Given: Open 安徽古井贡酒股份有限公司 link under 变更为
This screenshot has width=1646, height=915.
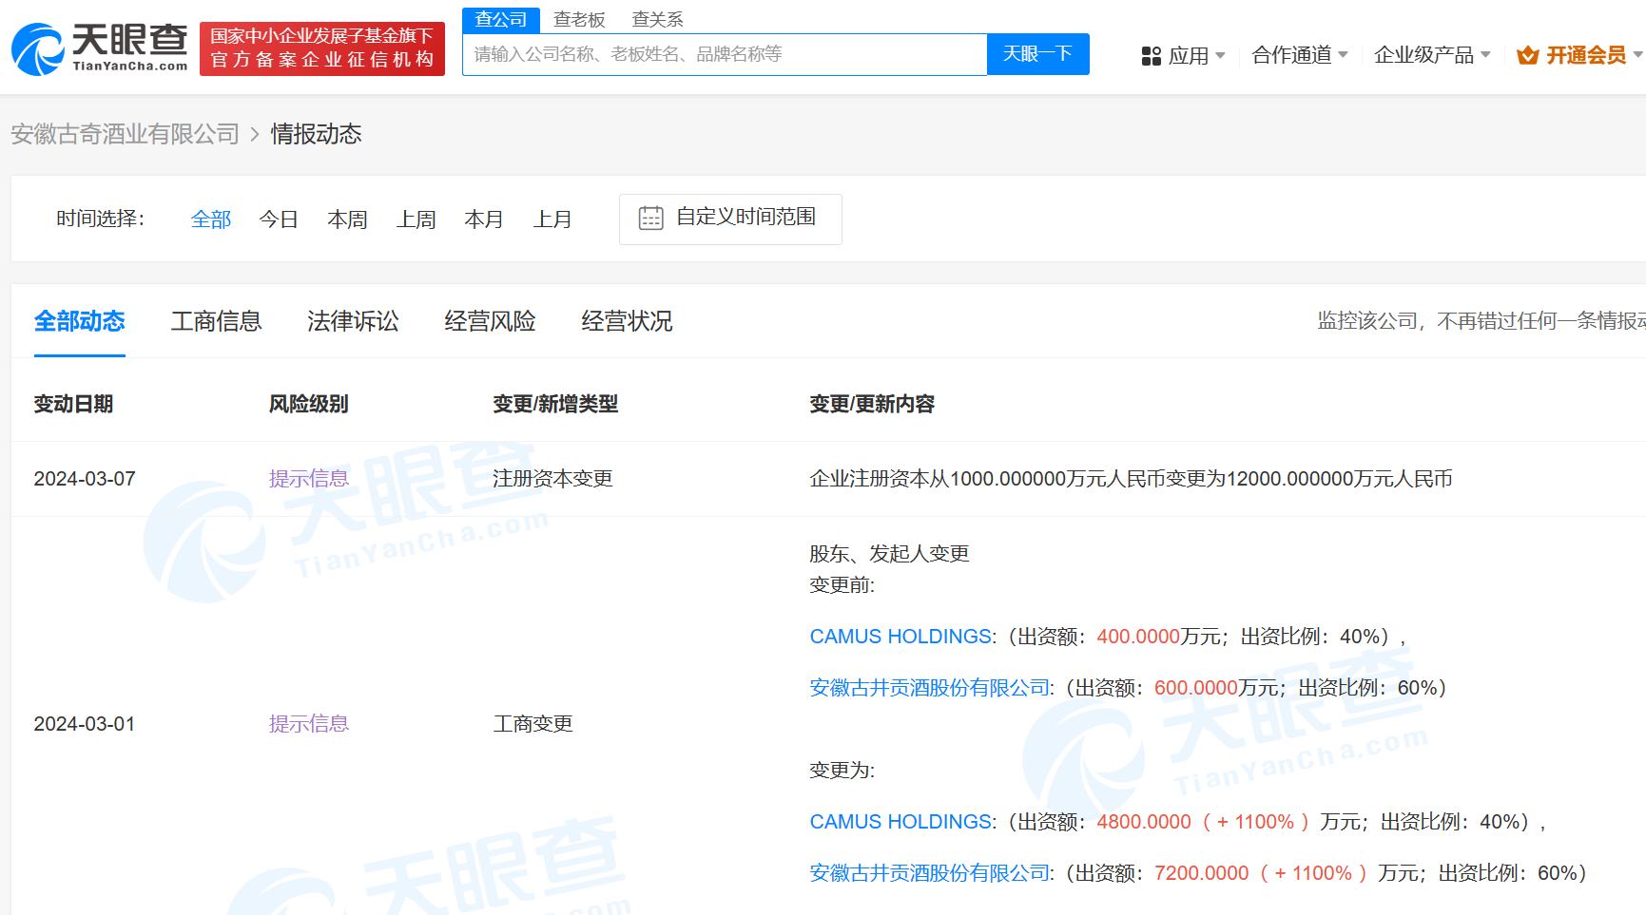Looking at the screenshot, I should 930,873.
